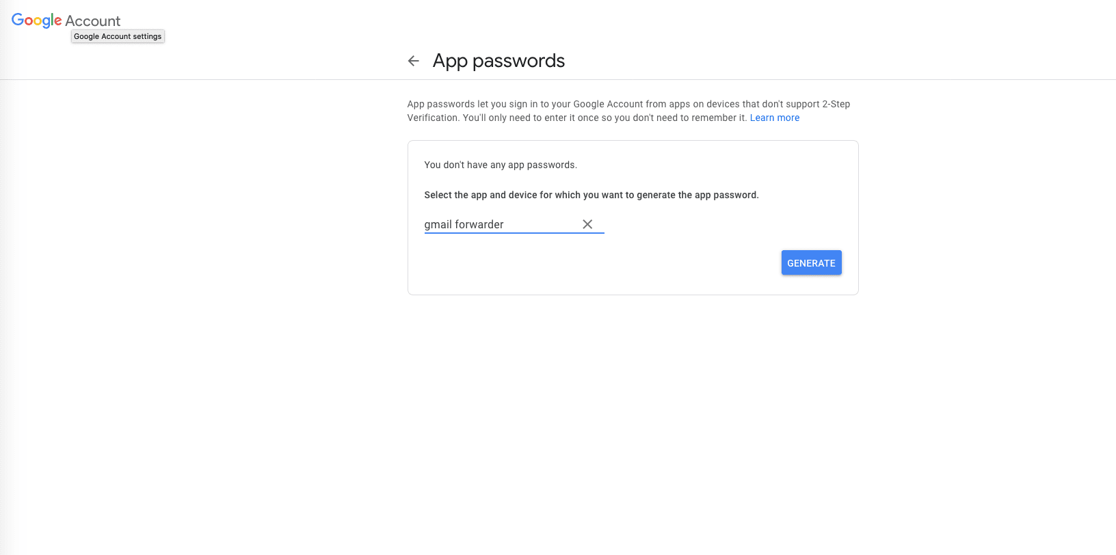The width and height of the screenshot is (1116, 555).
Task: Click the word "forwarder" in the text field
Action: tap(479, 224)
